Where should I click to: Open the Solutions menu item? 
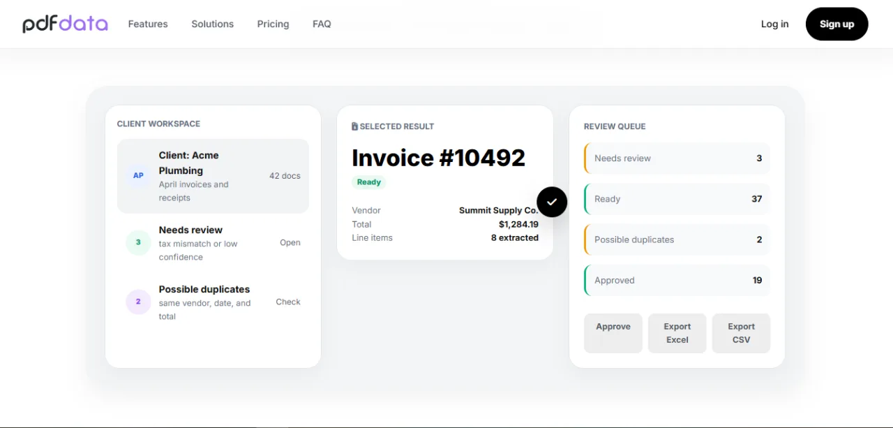tap(213, 24)
